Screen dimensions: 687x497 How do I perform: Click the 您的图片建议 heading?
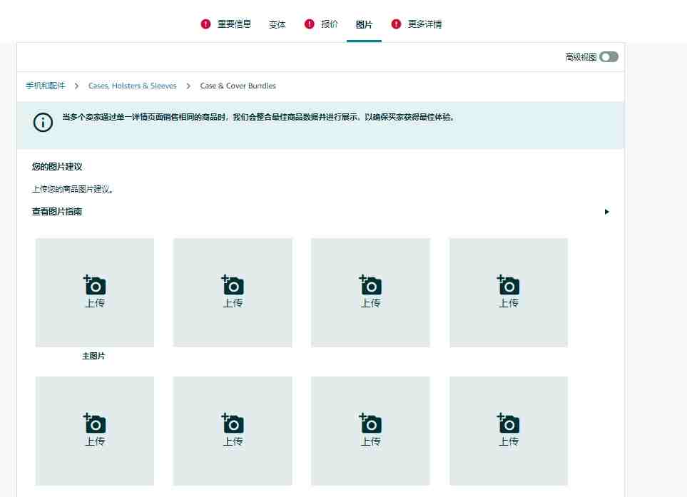tap(57, 166)
